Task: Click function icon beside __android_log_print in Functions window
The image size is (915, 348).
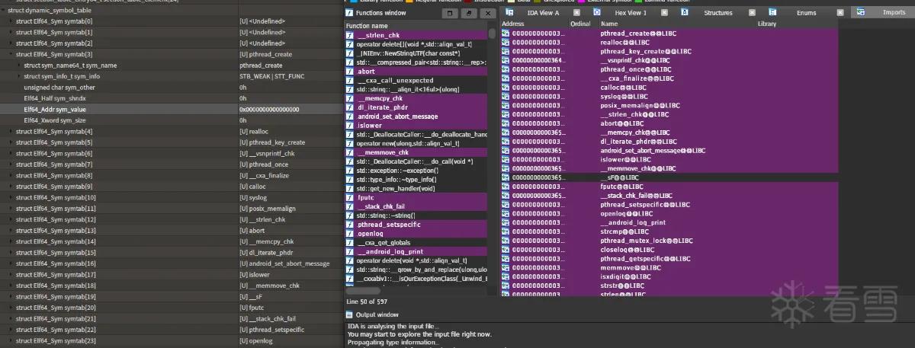Action: (x=349, y=251)
